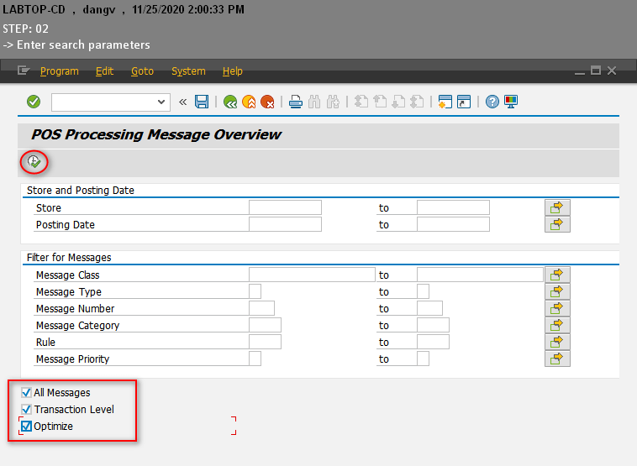637x466 pixels.
Task: Click multiple selection button for Store
Action: click(x=557, y=207)
